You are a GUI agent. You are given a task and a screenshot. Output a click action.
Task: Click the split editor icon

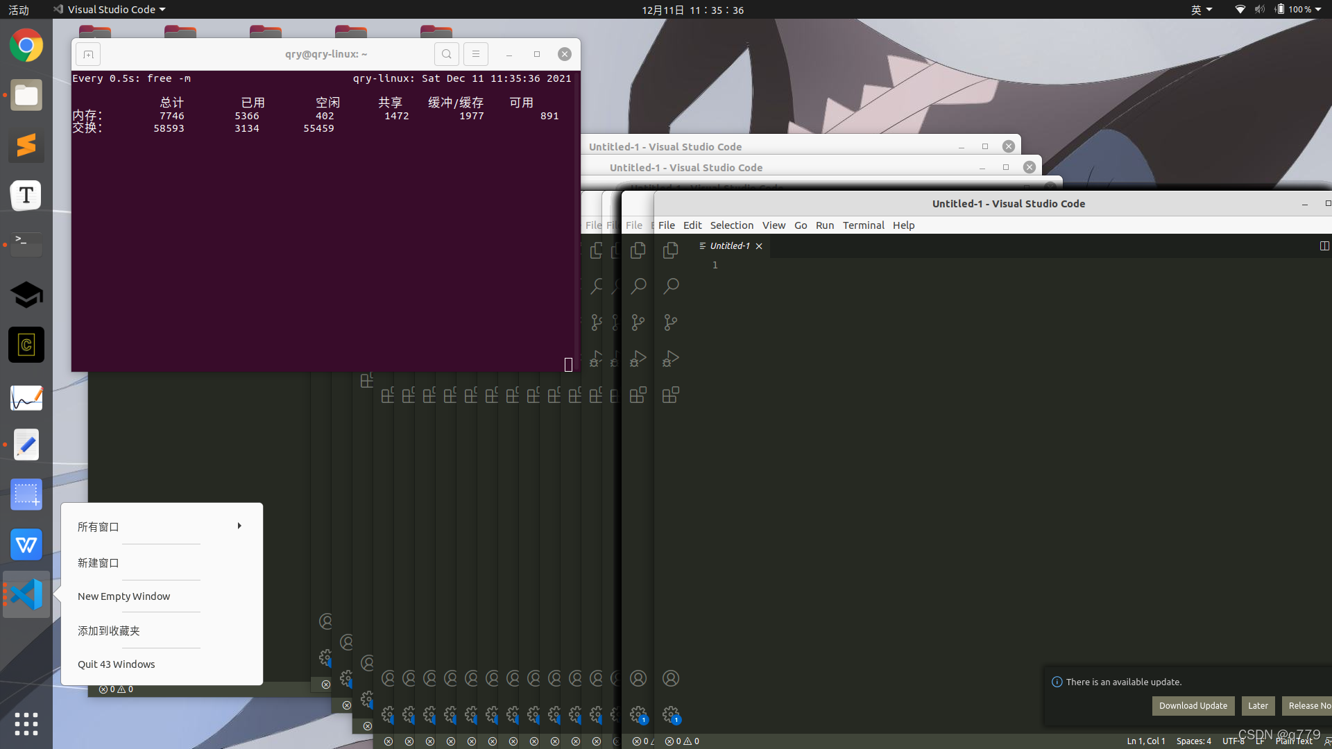click(1324, 246)
